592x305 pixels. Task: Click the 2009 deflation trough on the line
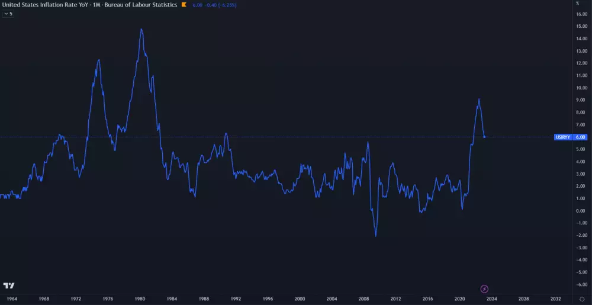coord(376,236)
